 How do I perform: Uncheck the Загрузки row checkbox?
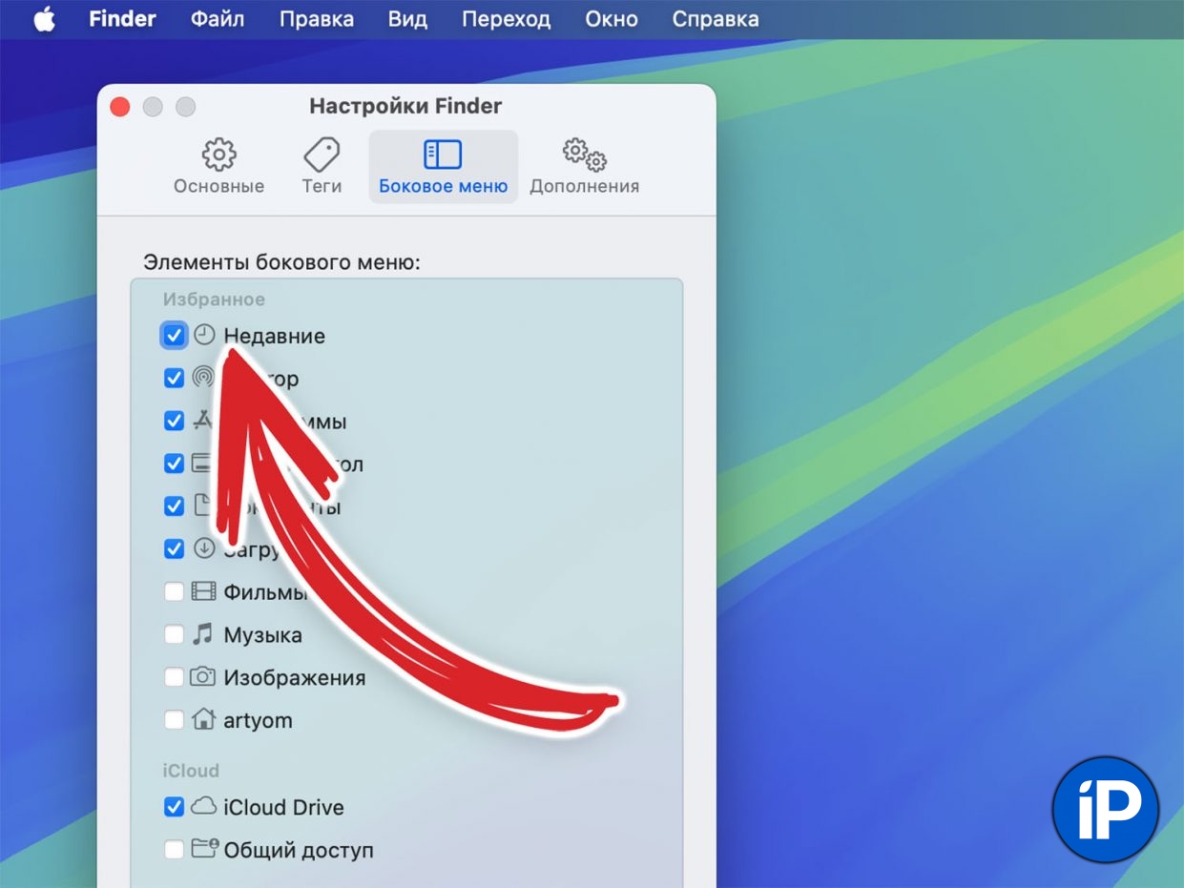click(x=174, y=548)
